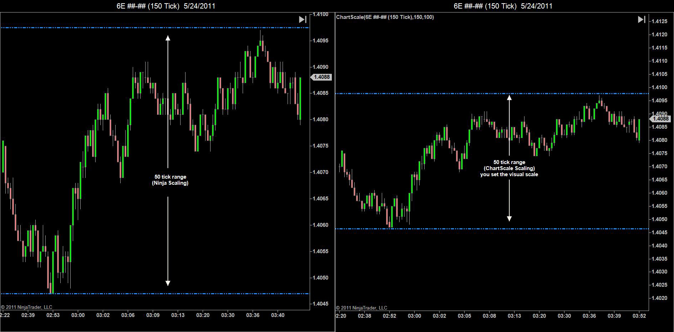Click the 02:53 time label on left chart

pos(53,315)
